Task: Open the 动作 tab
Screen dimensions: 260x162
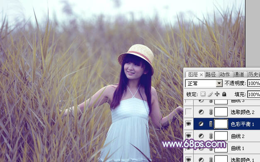Action: (225, 75)
